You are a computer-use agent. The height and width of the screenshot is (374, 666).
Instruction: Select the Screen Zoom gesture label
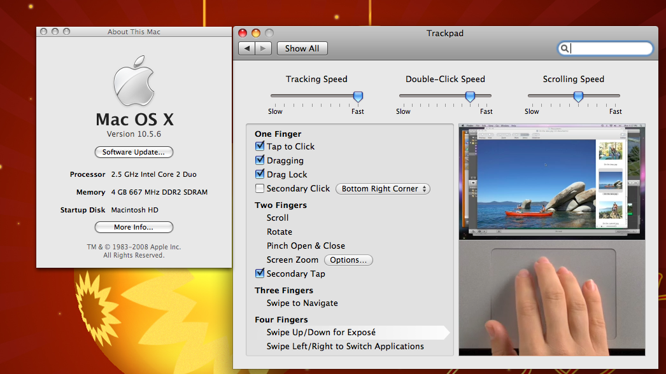coord(292,260)
